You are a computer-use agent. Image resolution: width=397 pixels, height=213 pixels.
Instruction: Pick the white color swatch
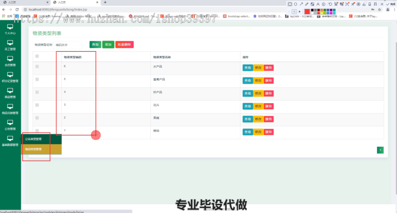(x=312, y=13)
